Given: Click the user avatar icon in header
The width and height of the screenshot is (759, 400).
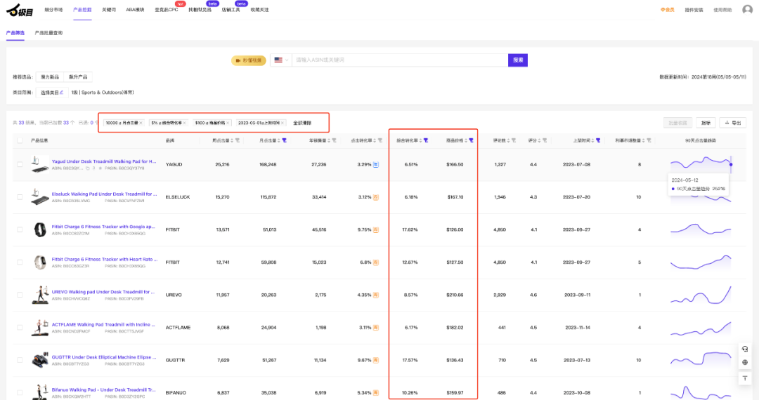Looking at the screenshot, I should point(747,10).
